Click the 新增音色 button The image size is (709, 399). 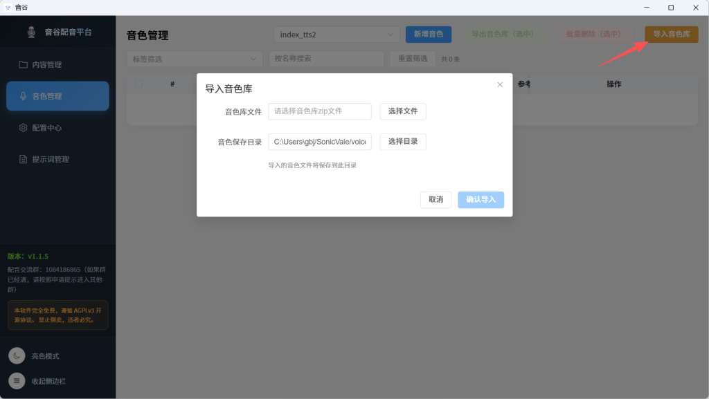tap(428, 35)
